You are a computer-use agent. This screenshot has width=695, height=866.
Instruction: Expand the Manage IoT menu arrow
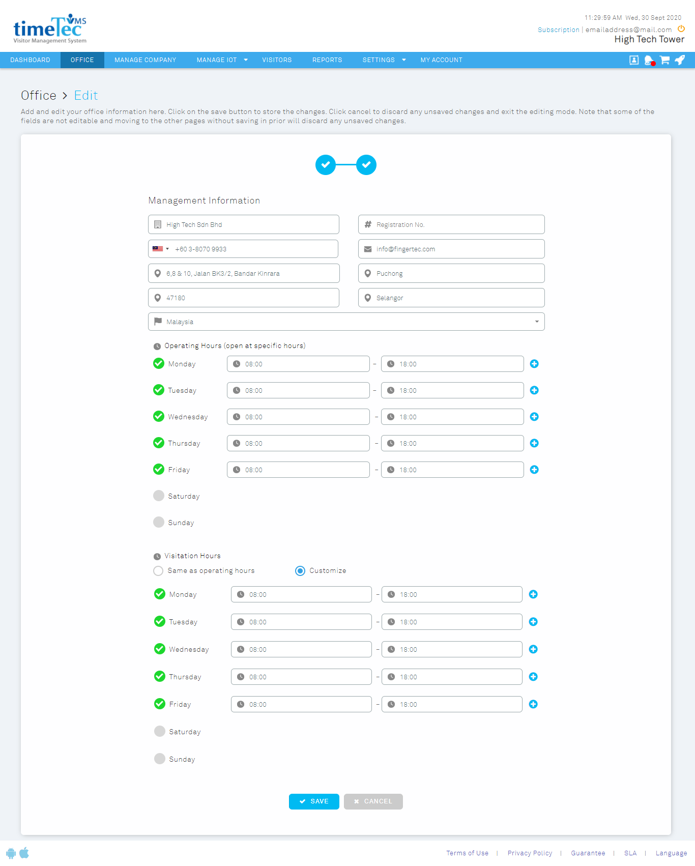[246, 60]
